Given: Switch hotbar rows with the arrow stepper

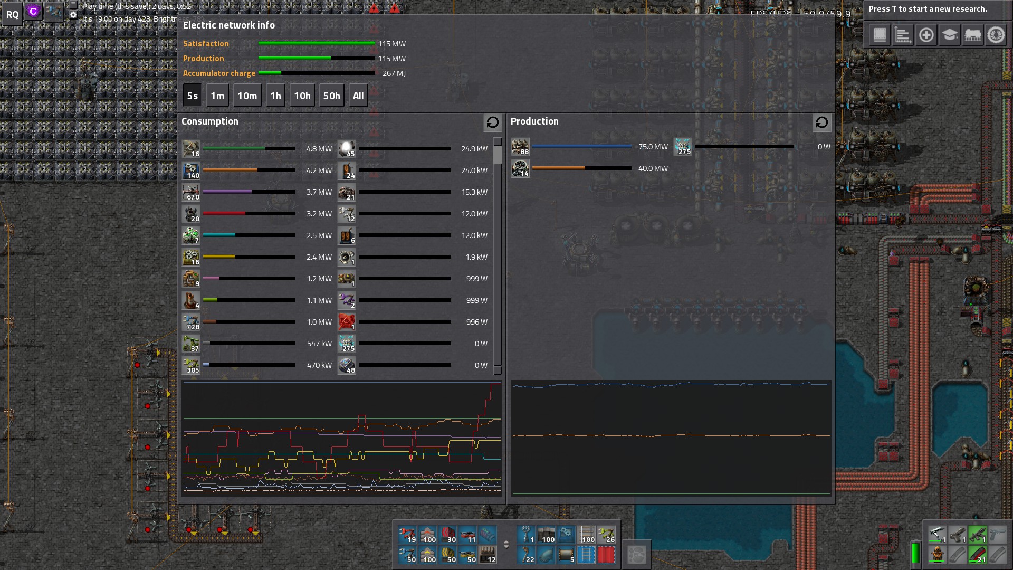Looking at the screenshot, I should [506, 544].
